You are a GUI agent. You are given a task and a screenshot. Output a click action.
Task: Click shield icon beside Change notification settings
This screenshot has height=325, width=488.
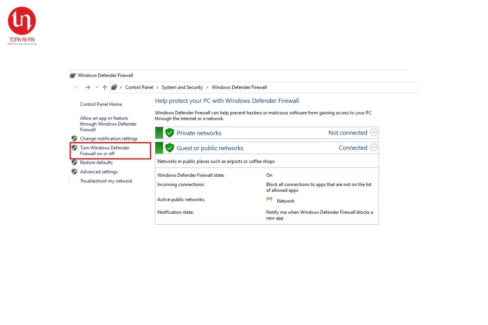point(74,138)
